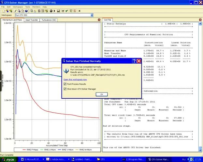This screenshot has height=162, width=203.
Task: Click the RU language indicator in the tray
Action: [x=184, y=159]
